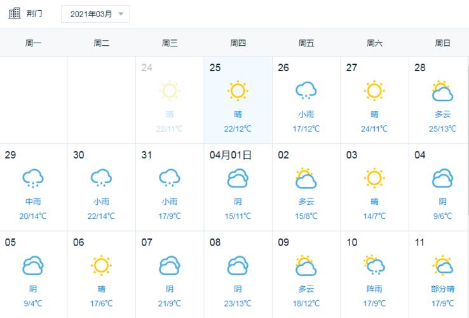Click the sunny icon on day 27
The width and height of the screenshot is (469, 318).
[x=374, y=91]
